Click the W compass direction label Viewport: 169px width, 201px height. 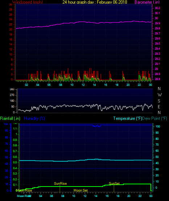[160, 95]
